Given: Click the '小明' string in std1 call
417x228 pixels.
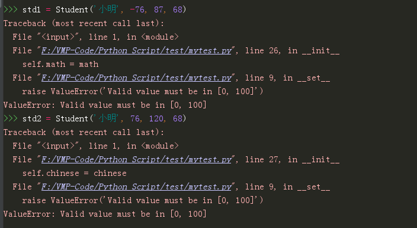Looking at the screenshot, I should coord(105,9).
